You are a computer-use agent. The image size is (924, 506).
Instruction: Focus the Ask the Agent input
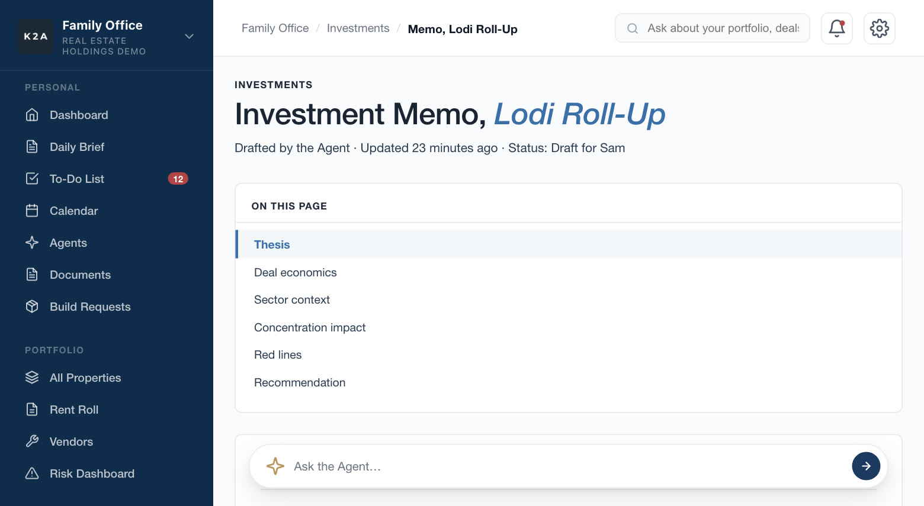[x=568, y=466]
